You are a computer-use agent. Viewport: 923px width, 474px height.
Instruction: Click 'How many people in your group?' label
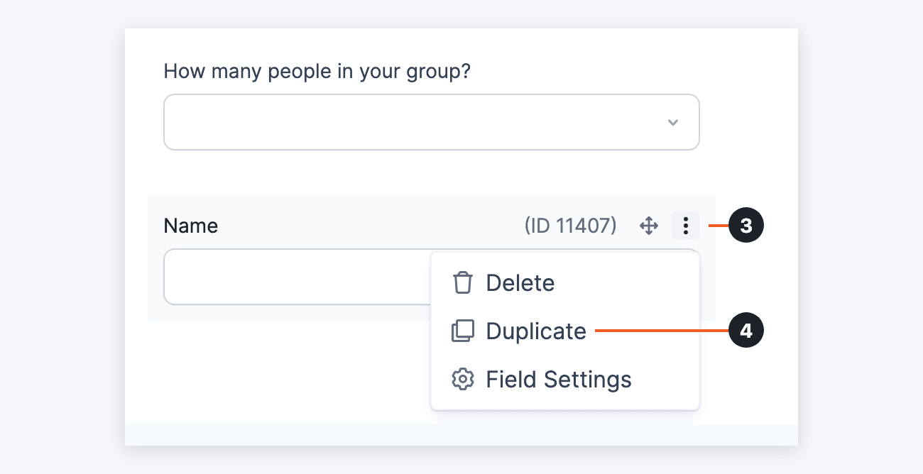317,72
